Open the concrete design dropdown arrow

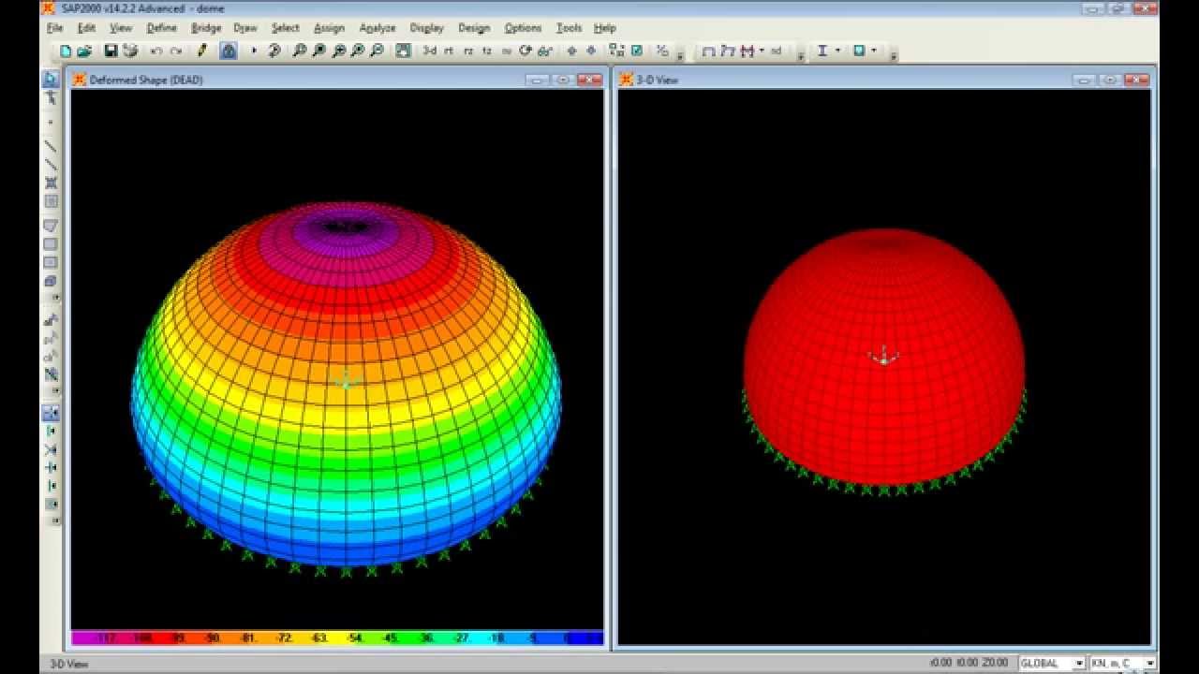coord(874,51)
